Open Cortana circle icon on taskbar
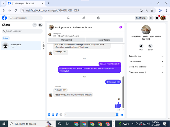Viewport: 170px width, 127px height. (60, 124)
